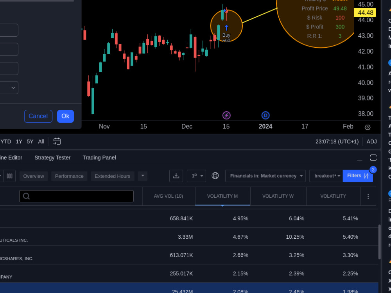Select the Extended Hours column set
Screen dimensions: 391x293
pos(113,176)
